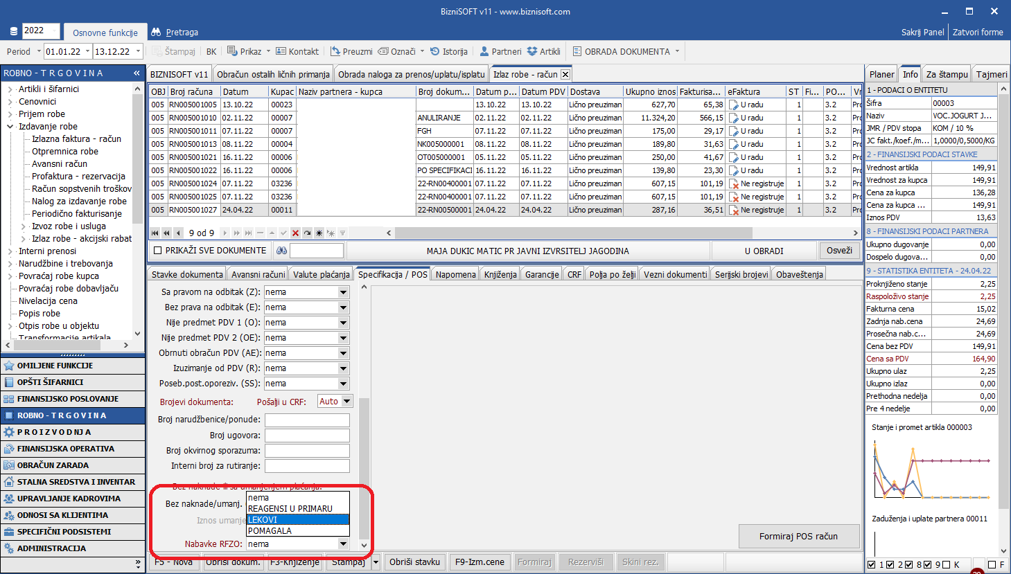The height and width of the screenshot is (574, 1011).
Task: Expand the Sa pravom na odbitak (Z) dropdown
Action: pyautogui.click(x=343, y=292)
